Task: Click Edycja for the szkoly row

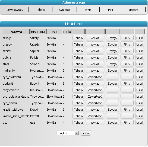Action: point(112,38)
